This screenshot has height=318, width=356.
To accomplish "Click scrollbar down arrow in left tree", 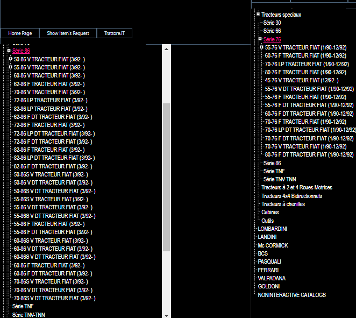I will click(166, 315).
